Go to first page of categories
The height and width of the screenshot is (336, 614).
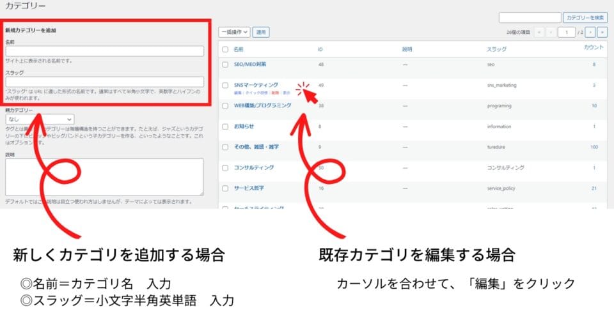[x=539, y=32]
